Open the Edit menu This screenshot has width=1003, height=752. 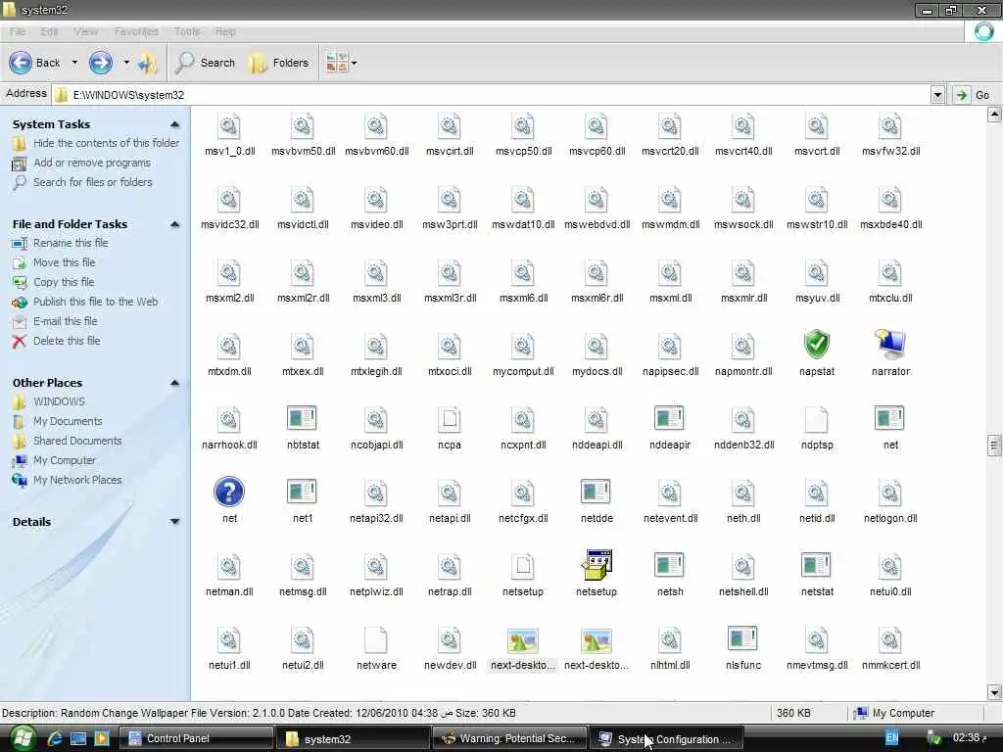click(x=49, y=31)
